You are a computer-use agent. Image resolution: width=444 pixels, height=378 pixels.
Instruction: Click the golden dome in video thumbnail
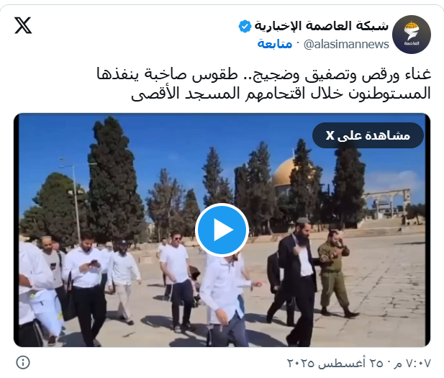tap(284, 173)
